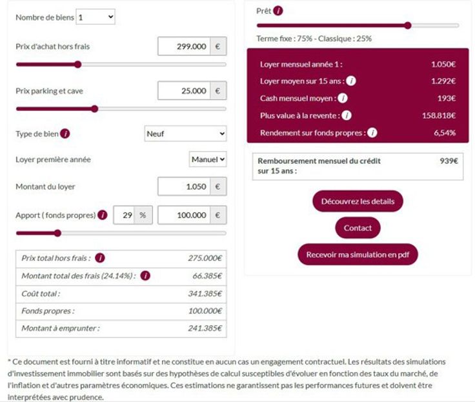
Task: Click info icon next to Rendement sur fonds propres
Action: (372, 133)
